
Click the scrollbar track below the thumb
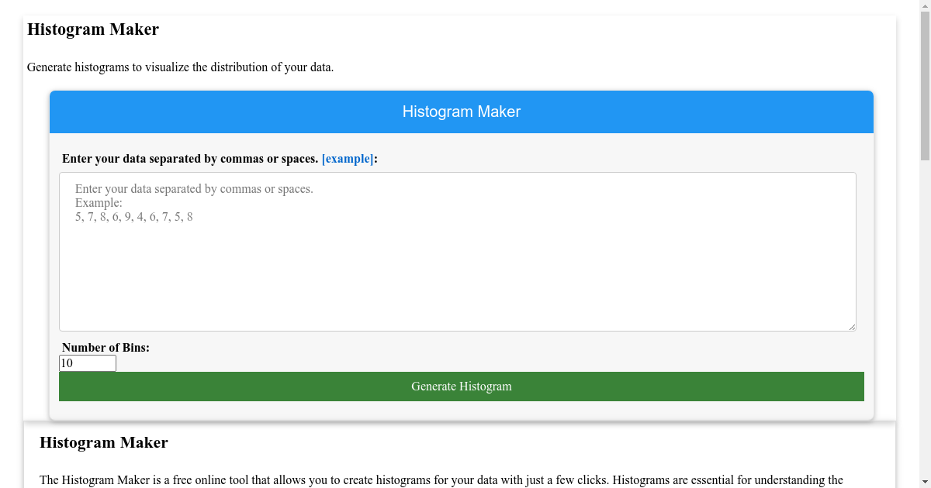click(926, 310)
